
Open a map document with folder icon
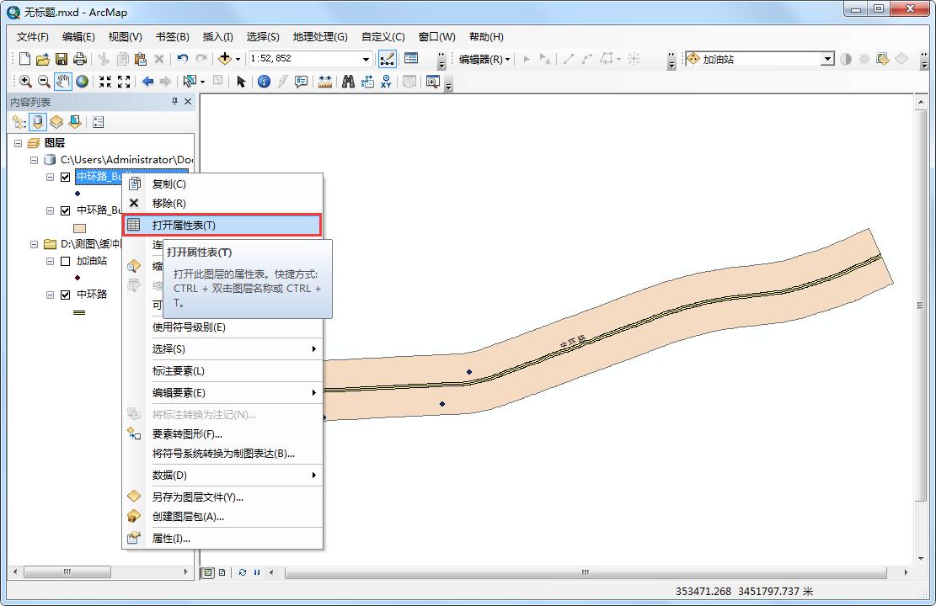(x=42, y=59)
